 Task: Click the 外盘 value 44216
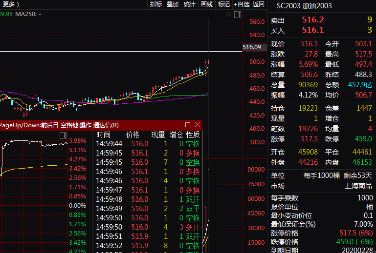pos(308,162)
